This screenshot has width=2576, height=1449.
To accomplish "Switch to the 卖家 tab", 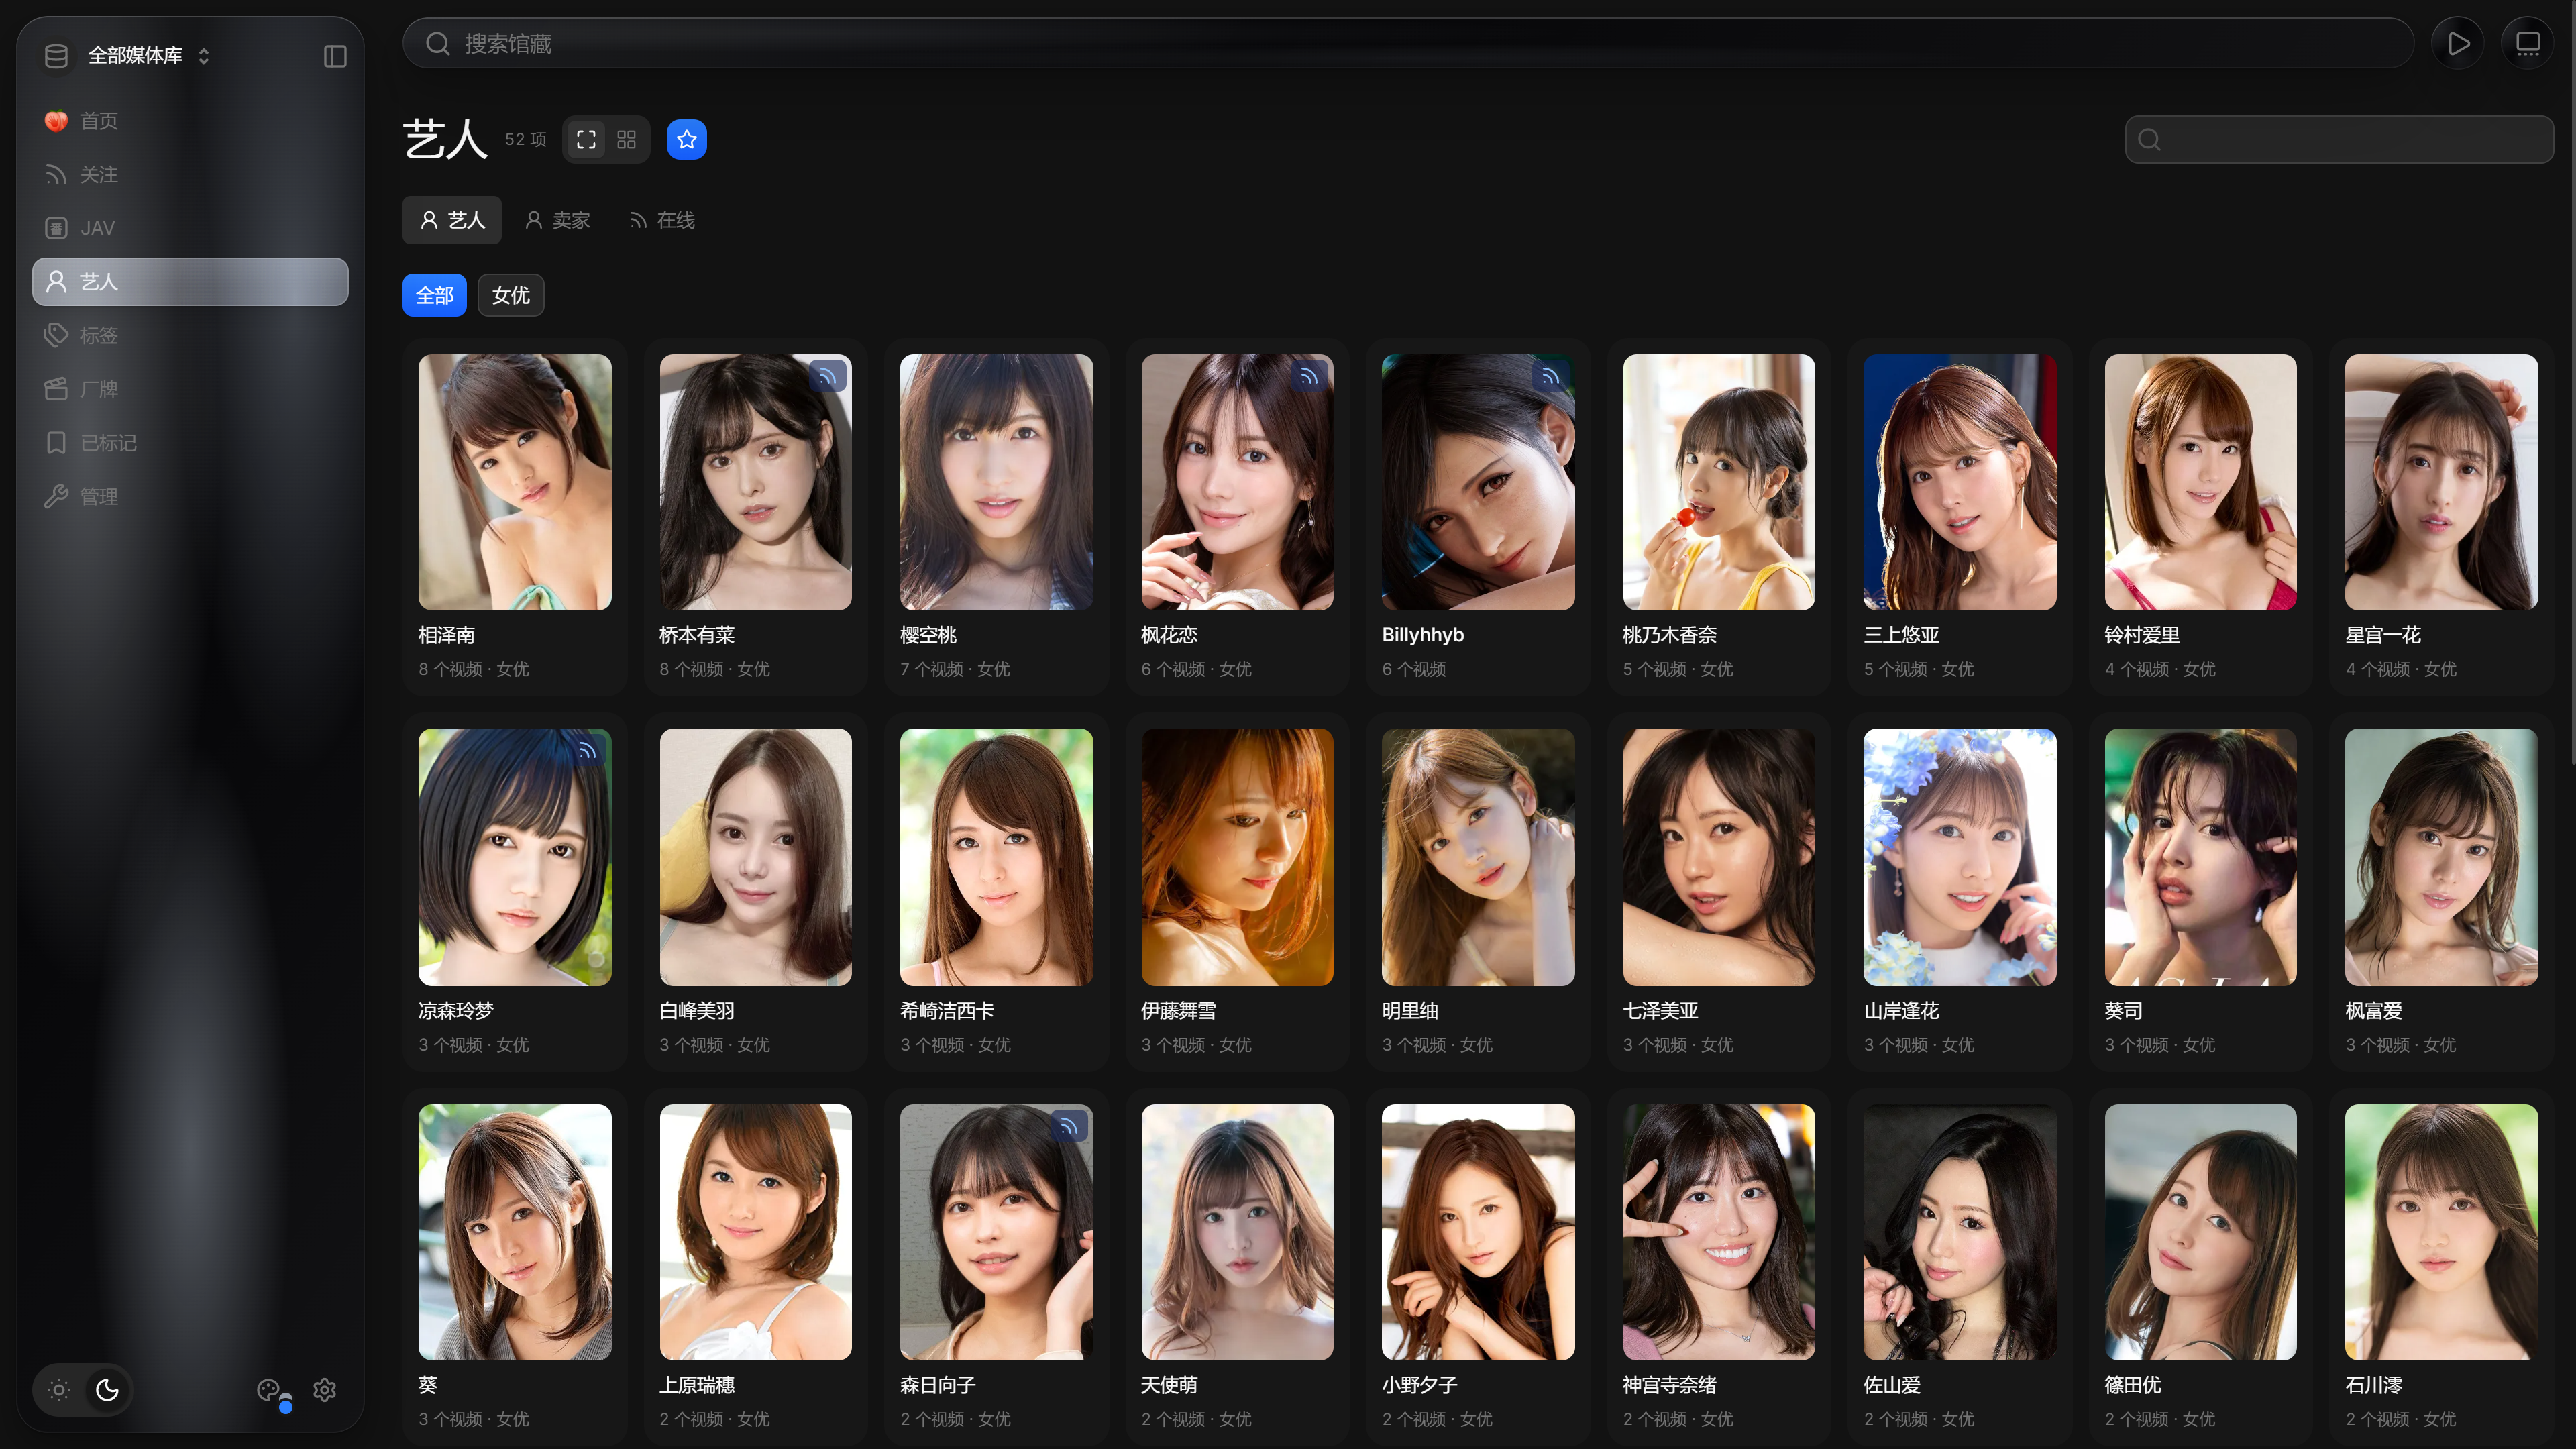I will click(x=558, y=220).
